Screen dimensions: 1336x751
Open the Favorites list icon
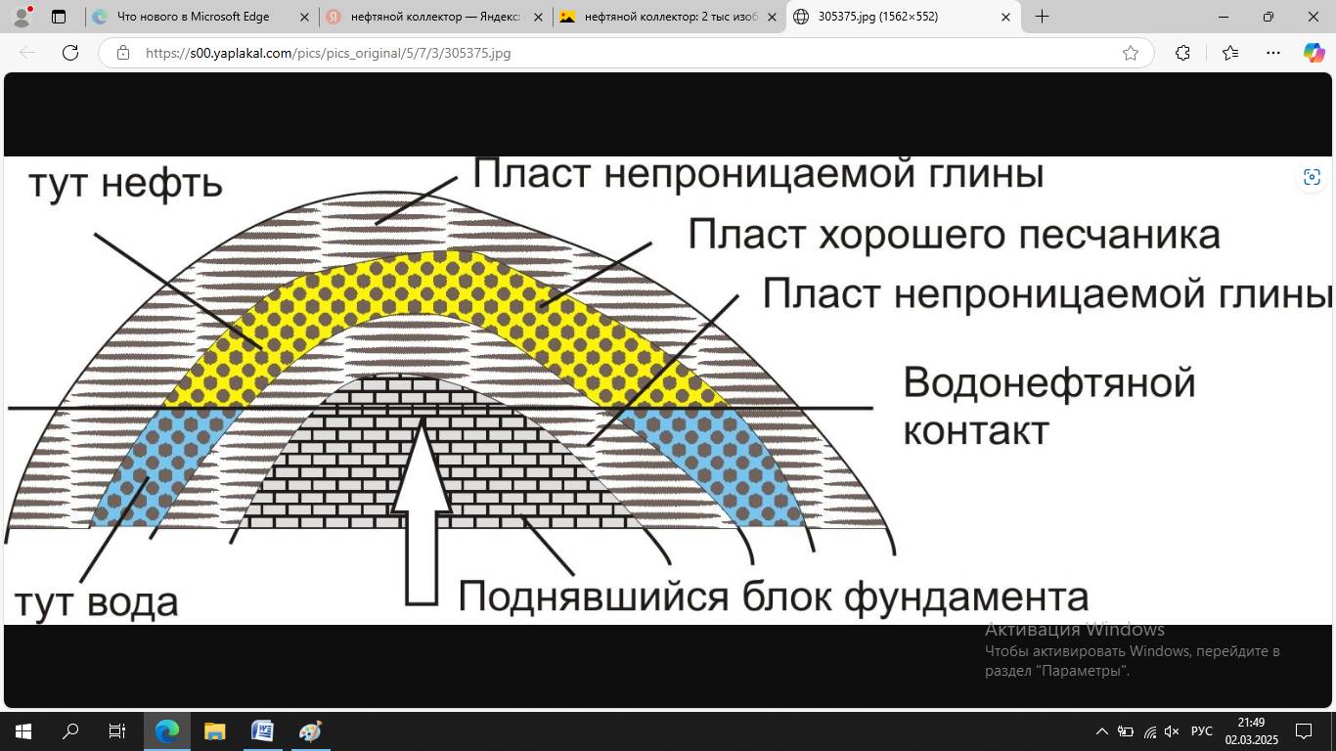pyautogui.click(x=1229, y=53)
